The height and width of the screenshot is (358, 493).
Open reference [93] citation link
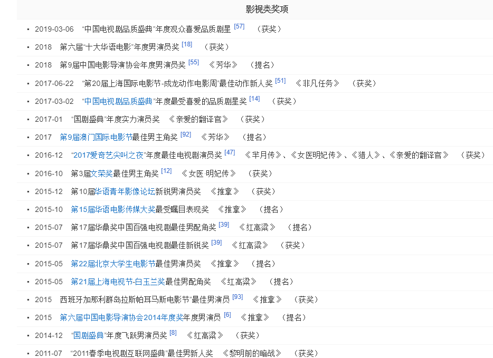pos(238,297)
